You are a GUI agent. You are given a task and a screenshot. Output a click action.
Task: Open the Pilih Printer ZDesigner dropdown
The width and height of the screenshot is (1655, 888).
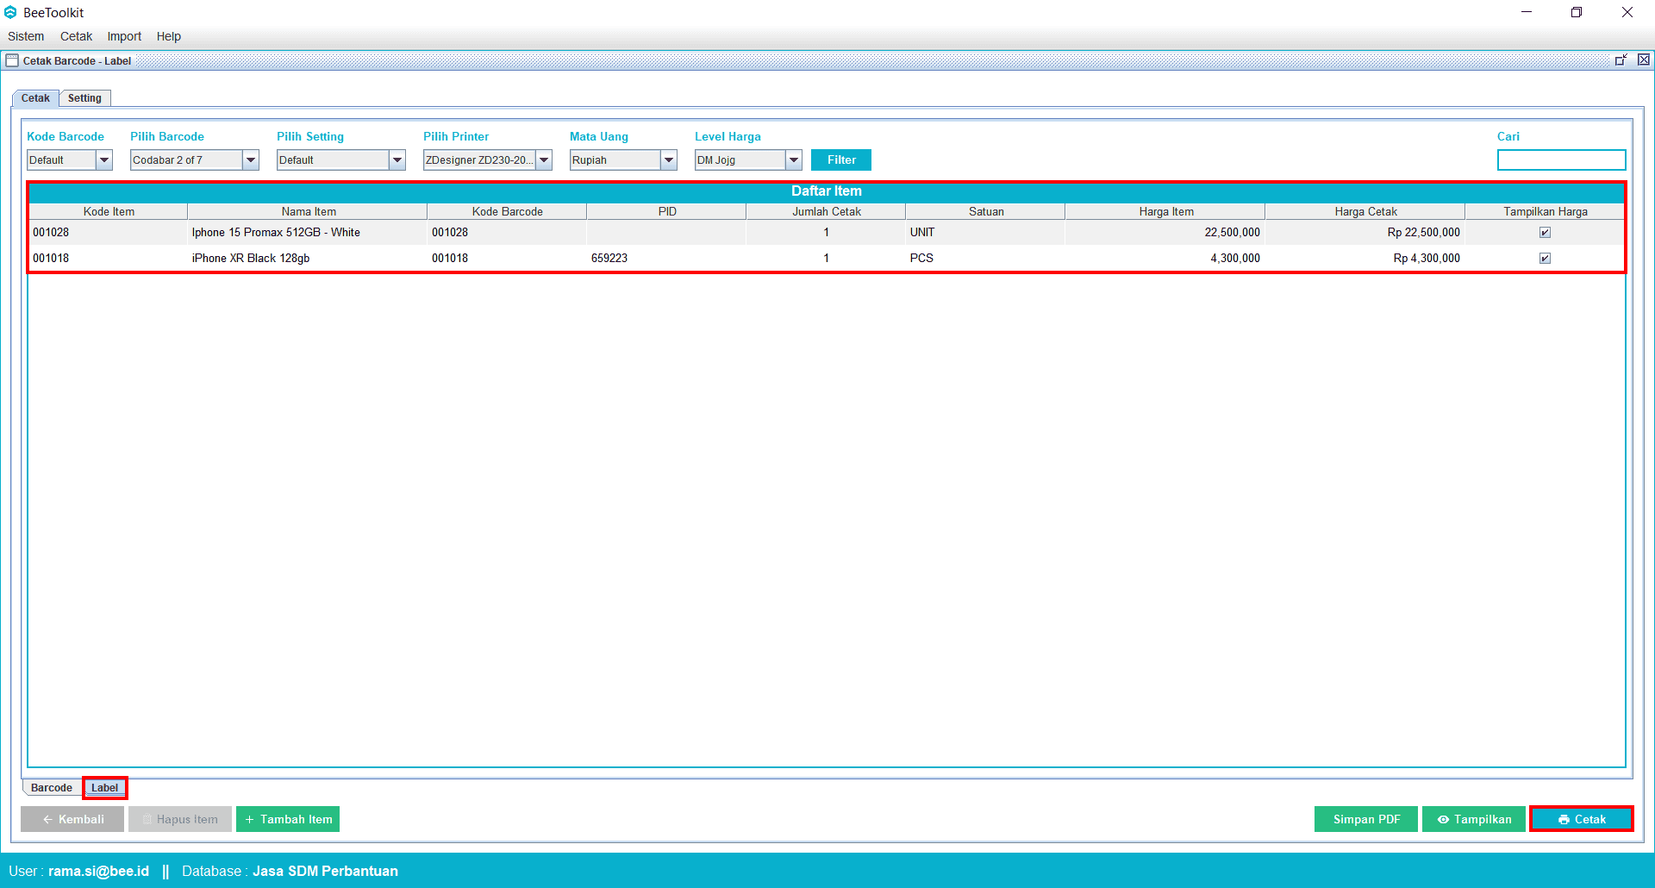click(544, 160)
